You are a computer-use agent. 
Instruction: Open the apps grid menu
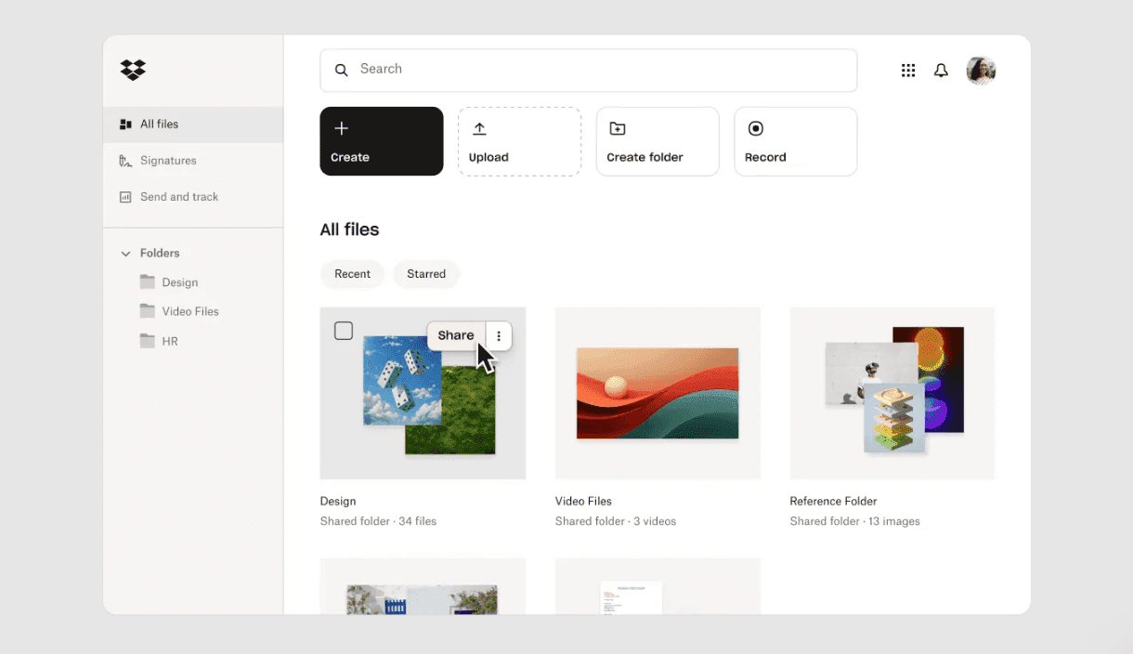click(x=908, y=70)
